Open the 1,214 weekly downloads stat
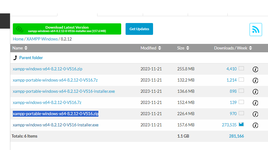The image size is (268, 150). (231, 80)
